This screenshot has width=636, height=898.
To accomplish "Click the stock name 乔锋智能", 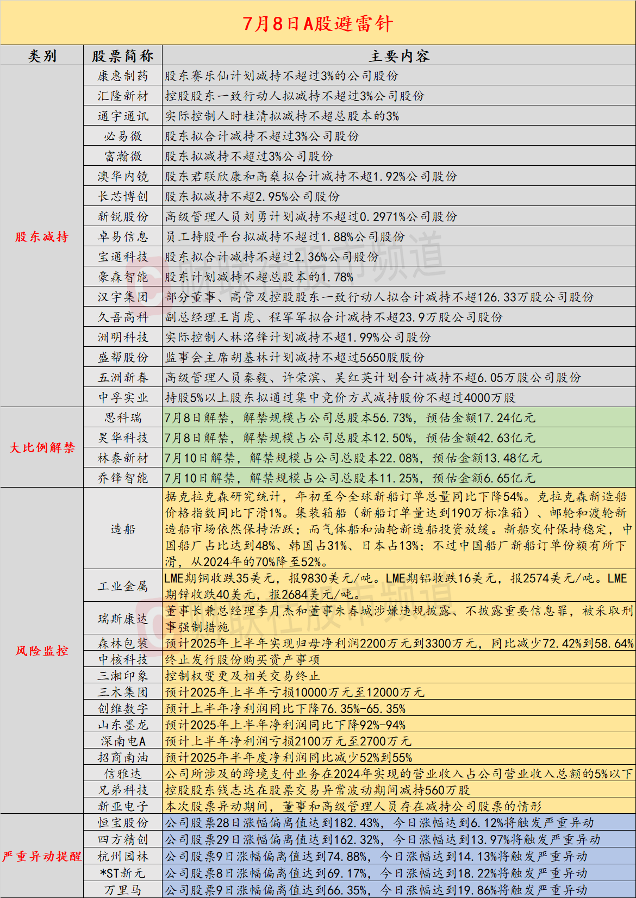I will pos(123,478).
